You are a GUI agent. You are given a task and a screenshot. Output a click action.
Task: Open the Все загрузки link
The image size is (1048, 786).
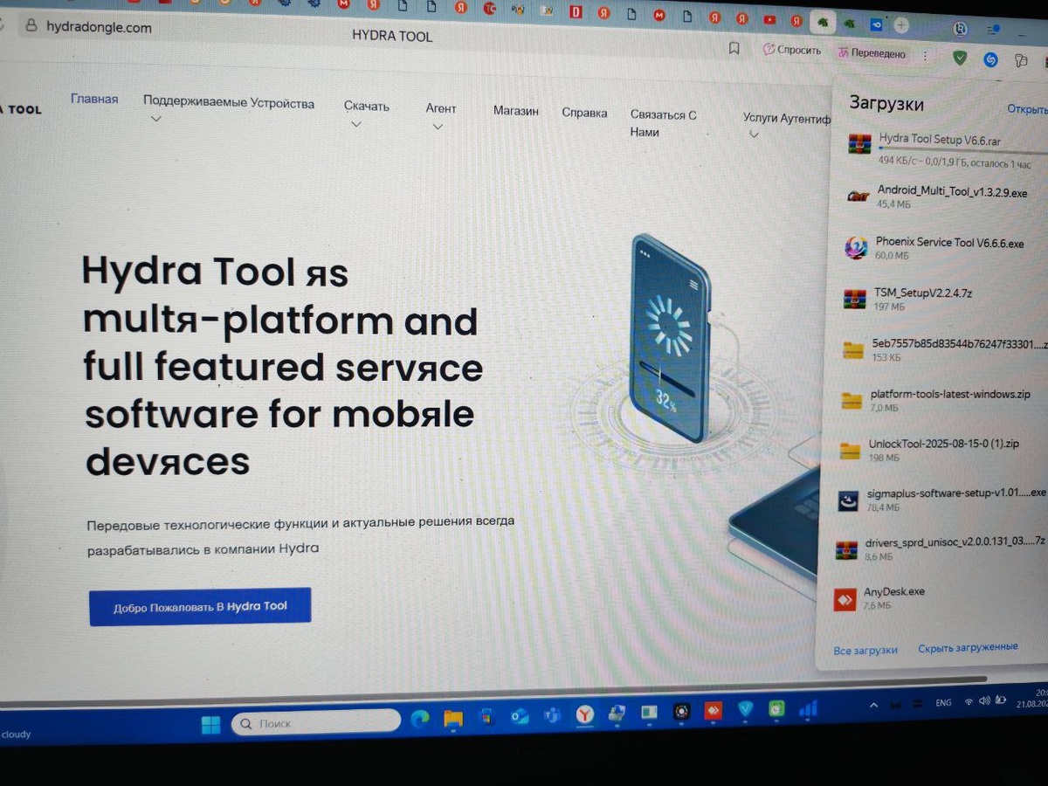click(x=865, y=651)
